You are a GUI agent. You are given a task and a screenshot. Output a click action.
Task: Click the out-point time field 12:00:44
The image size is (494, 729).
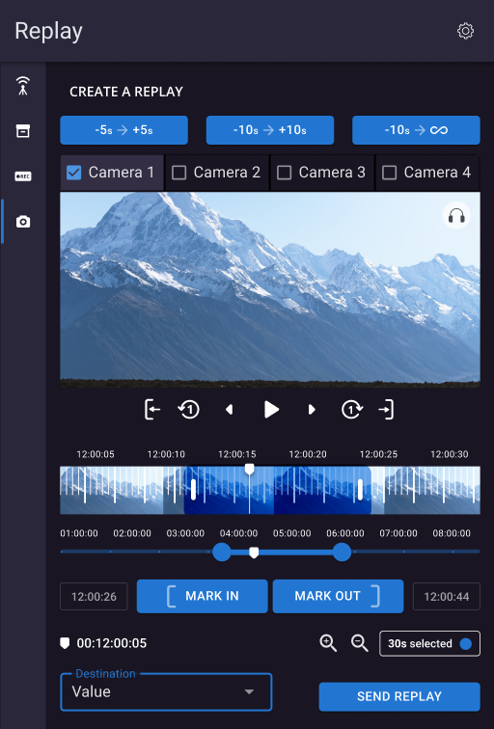coord(447,597)
